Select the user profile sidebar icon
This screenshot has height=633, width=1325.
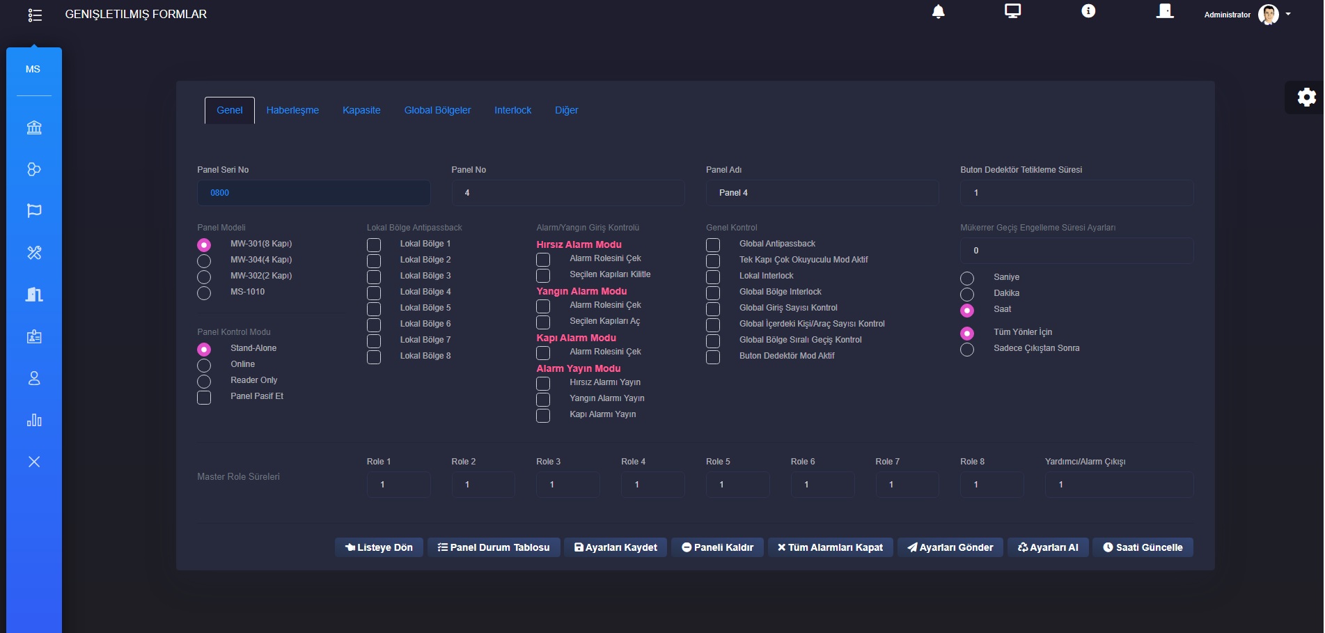34,378
